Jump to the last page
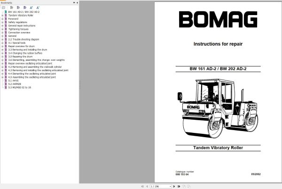Viewport: 282px width, 189px height. (x=179, y=187)
